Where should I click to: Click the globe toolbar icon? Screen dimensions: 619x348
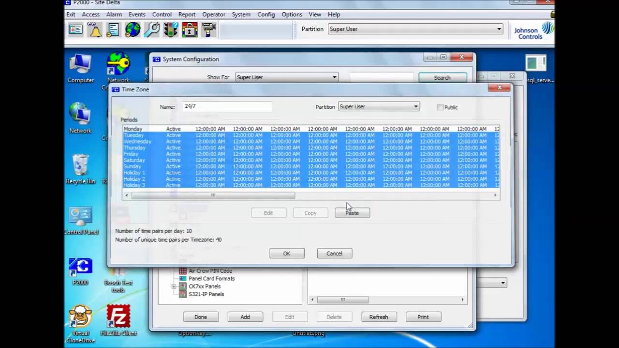click(x=133, y=29)
